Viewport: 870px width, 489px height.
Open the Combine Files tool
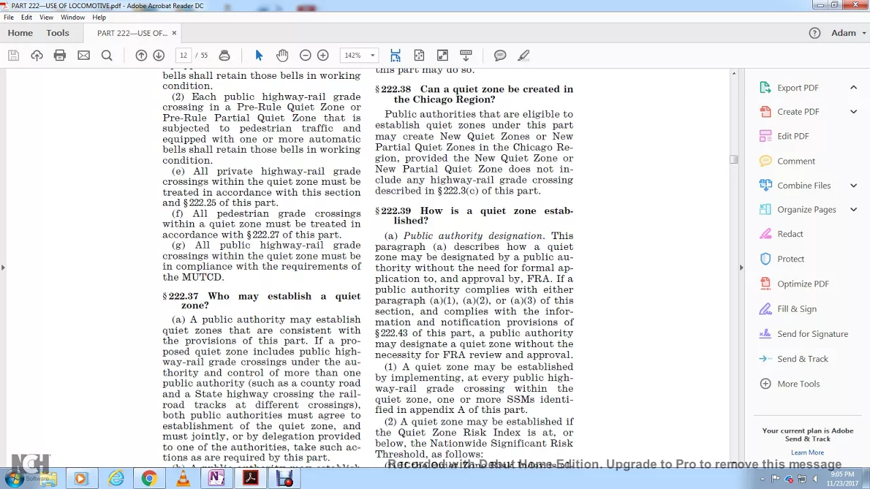[803, 185]
